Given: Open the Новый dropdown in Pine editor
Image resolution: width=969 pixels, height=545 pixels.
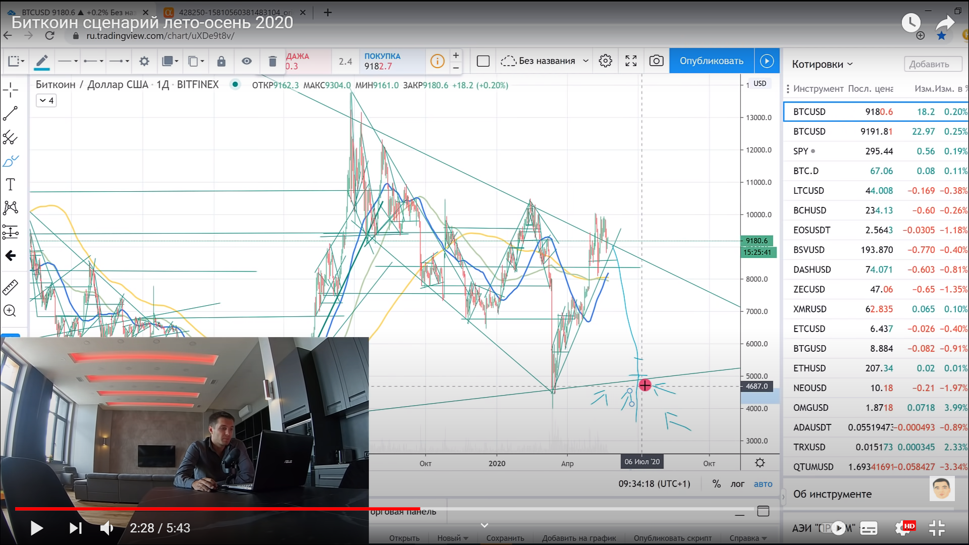Looking at the screenshot, I should tap(453, 538).
